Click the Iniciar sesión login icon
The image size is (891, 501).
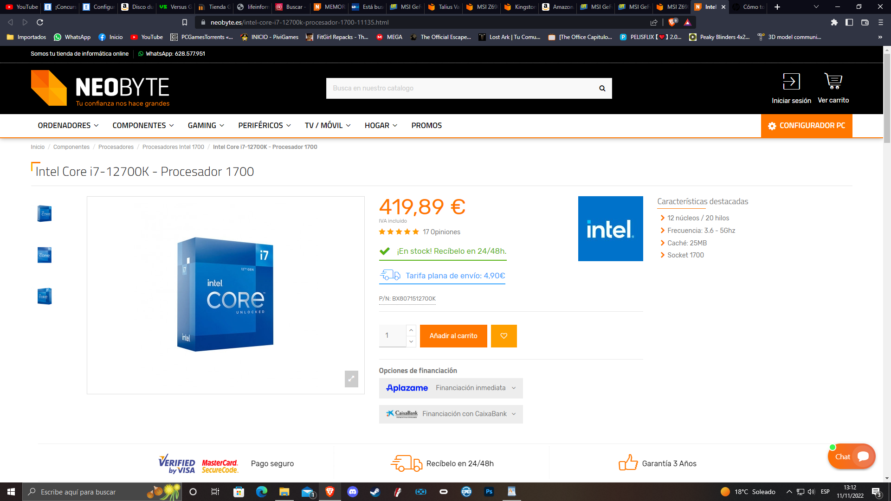791,82
